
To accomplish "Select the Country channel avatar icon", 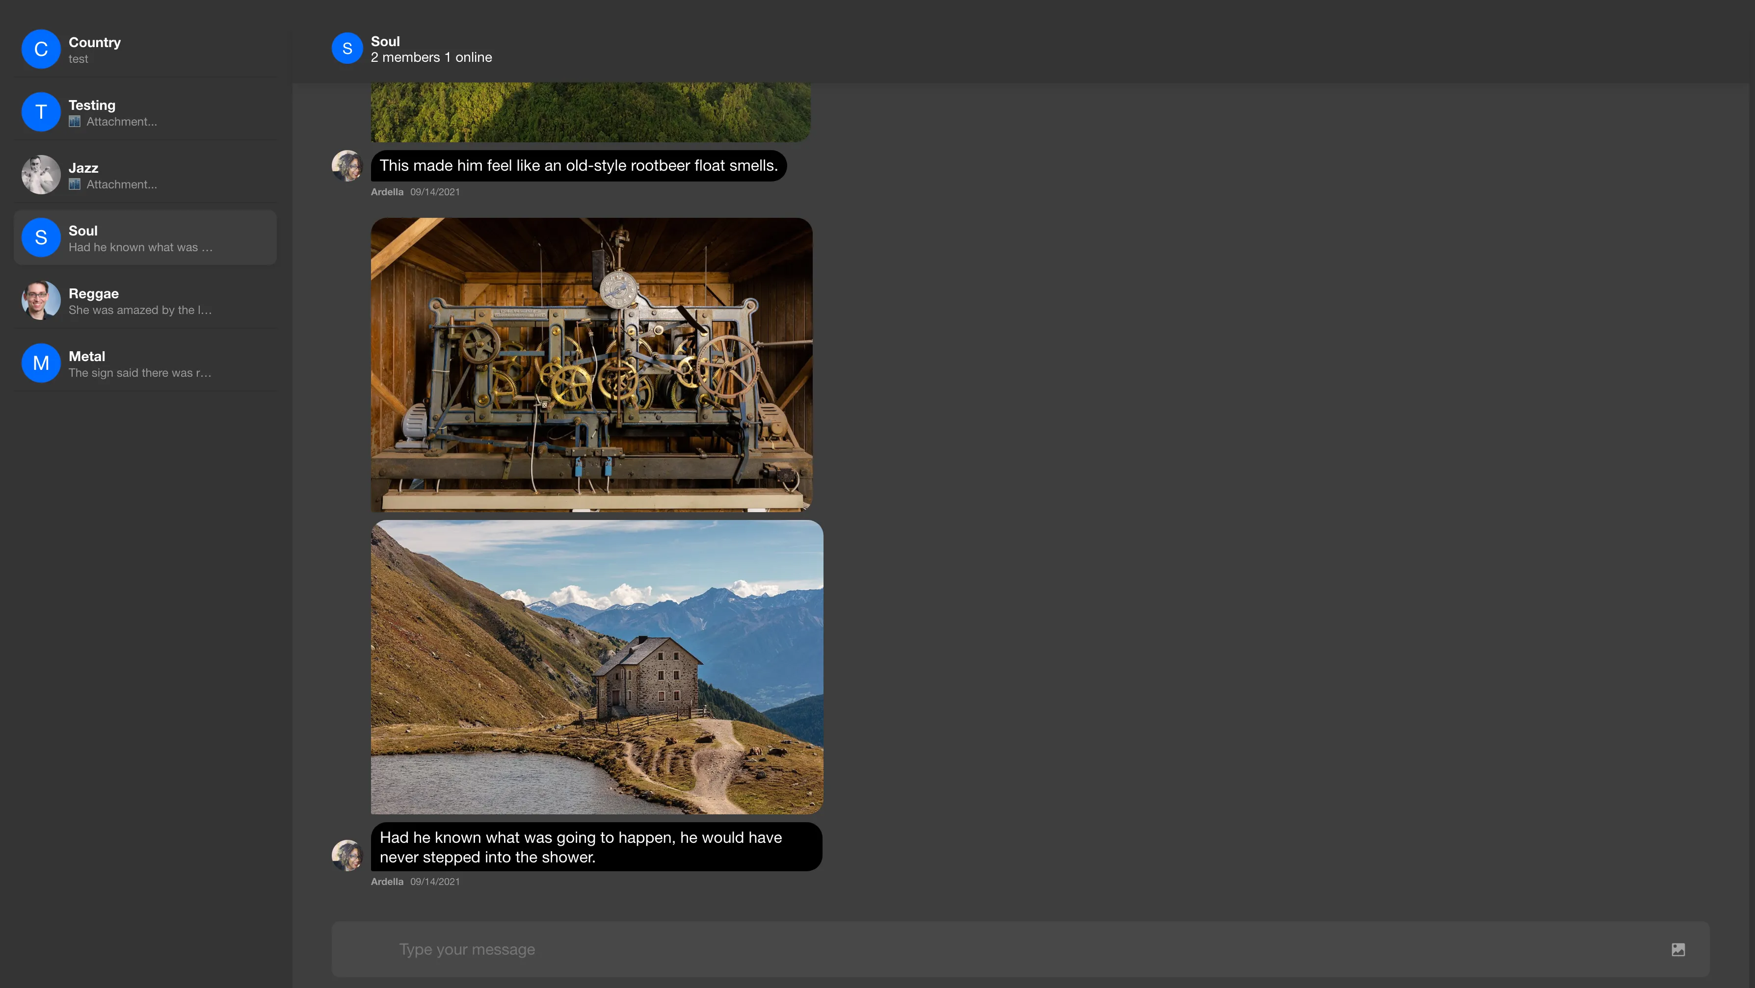I will click(40, 49).
